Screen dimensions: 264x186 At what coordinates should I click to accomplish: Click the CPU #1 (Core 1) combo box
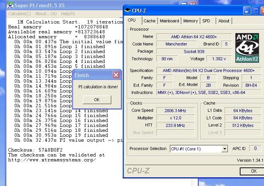coord(199,149)
